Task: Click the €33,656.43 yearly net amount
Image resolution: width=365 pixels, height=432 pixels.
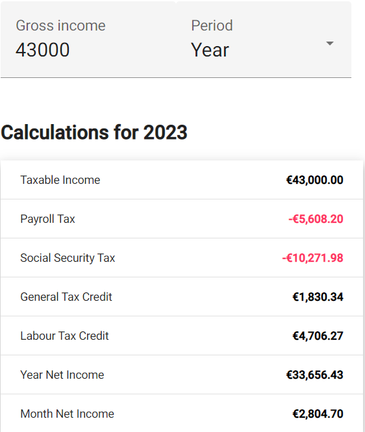Action: pos(314,375)
